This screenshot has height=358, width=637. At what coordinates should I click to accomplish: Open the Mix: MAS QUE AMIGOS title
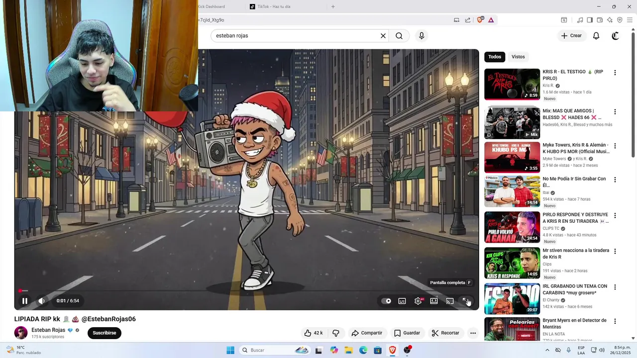(572, 114)
